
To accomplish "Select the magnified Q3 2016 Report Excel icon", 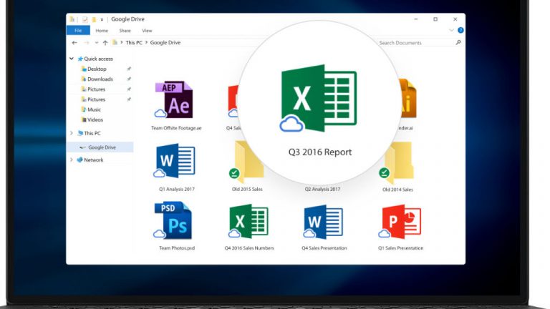I will [319, 98].
